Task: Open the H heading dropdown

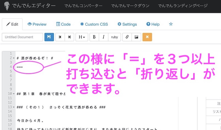Action: [x=82, y=37]
